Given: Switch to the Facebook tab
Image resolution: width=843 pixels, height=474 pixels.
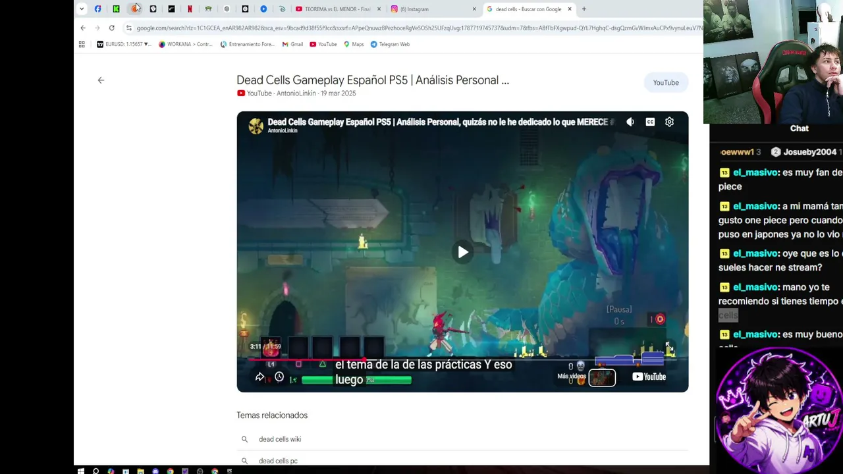Looking at the screenshot, I should [x=97, y=9].
